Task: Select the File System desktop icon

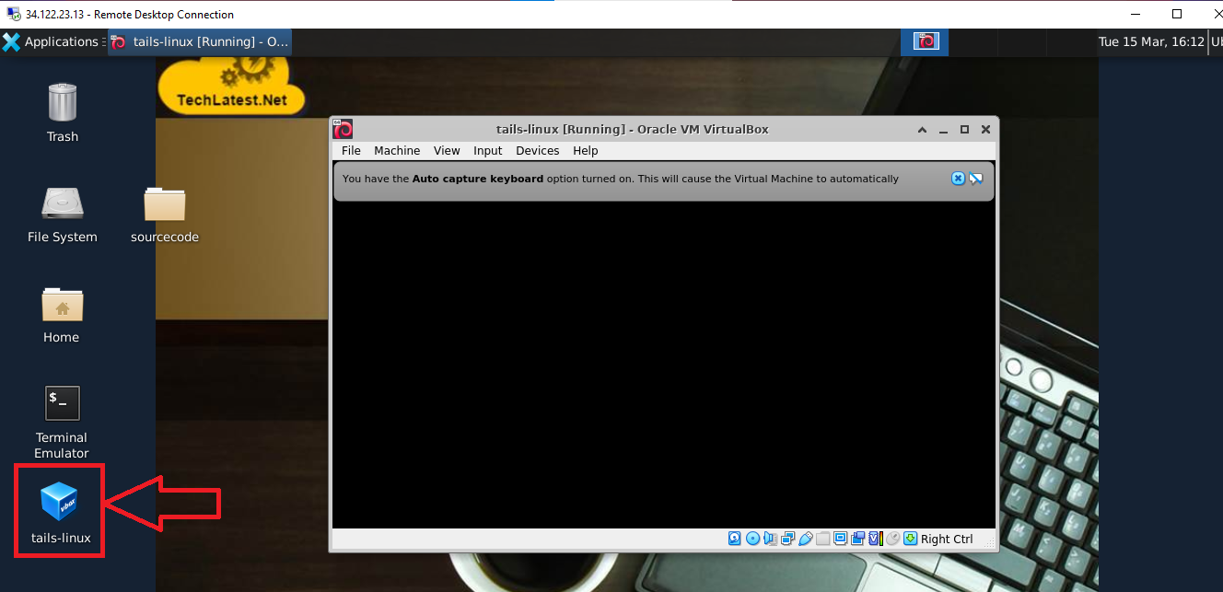Action: [62, 214]
